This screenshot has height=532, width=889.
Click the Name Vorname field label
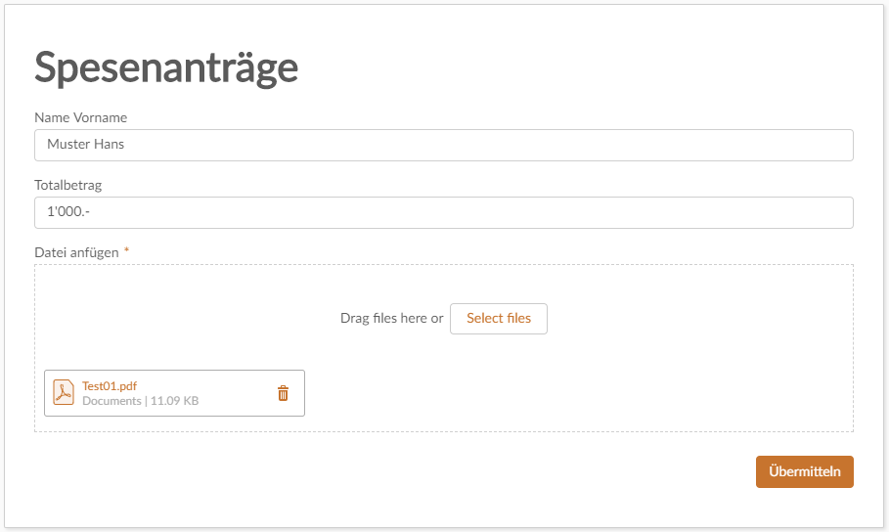81,117
